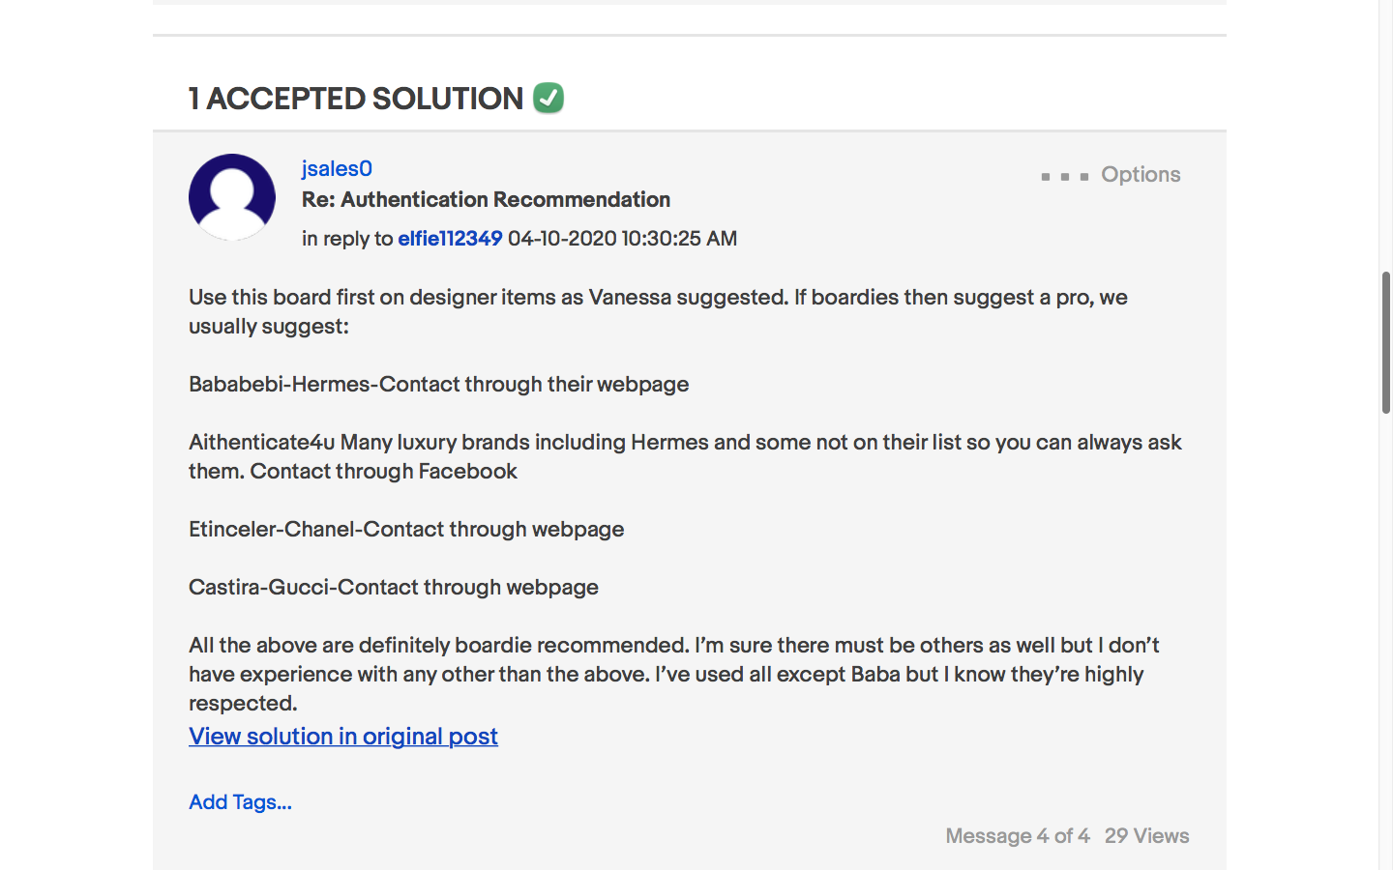This screenshot has height=870, width=1393.
Task: Click the Etinceler-Chanel recommendation line
Action: [406, 529]
